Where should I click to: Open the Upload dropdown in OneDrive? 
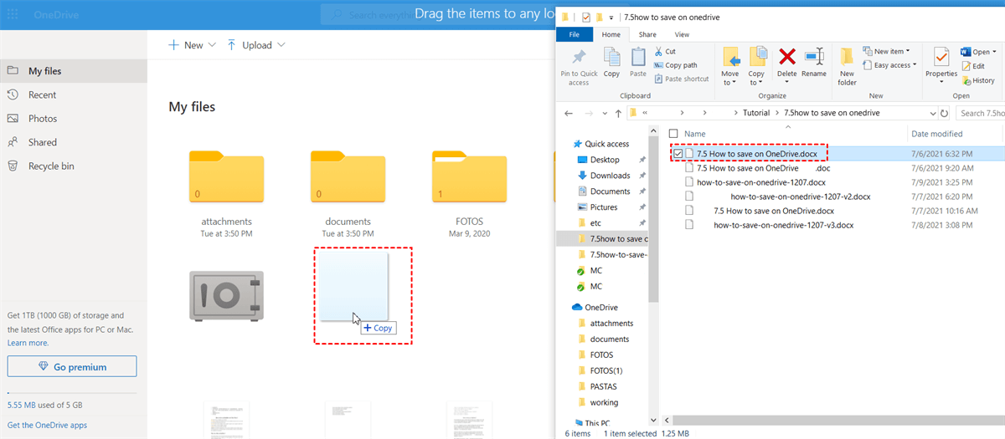click(x=255, y=45)
